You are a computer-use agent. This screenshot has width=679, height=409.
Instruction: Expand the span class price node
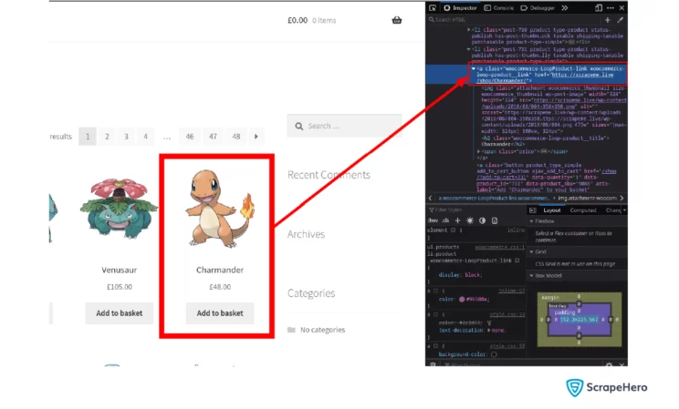478,151
